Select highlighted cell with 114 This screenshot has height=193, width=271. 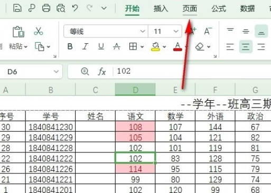135,169
